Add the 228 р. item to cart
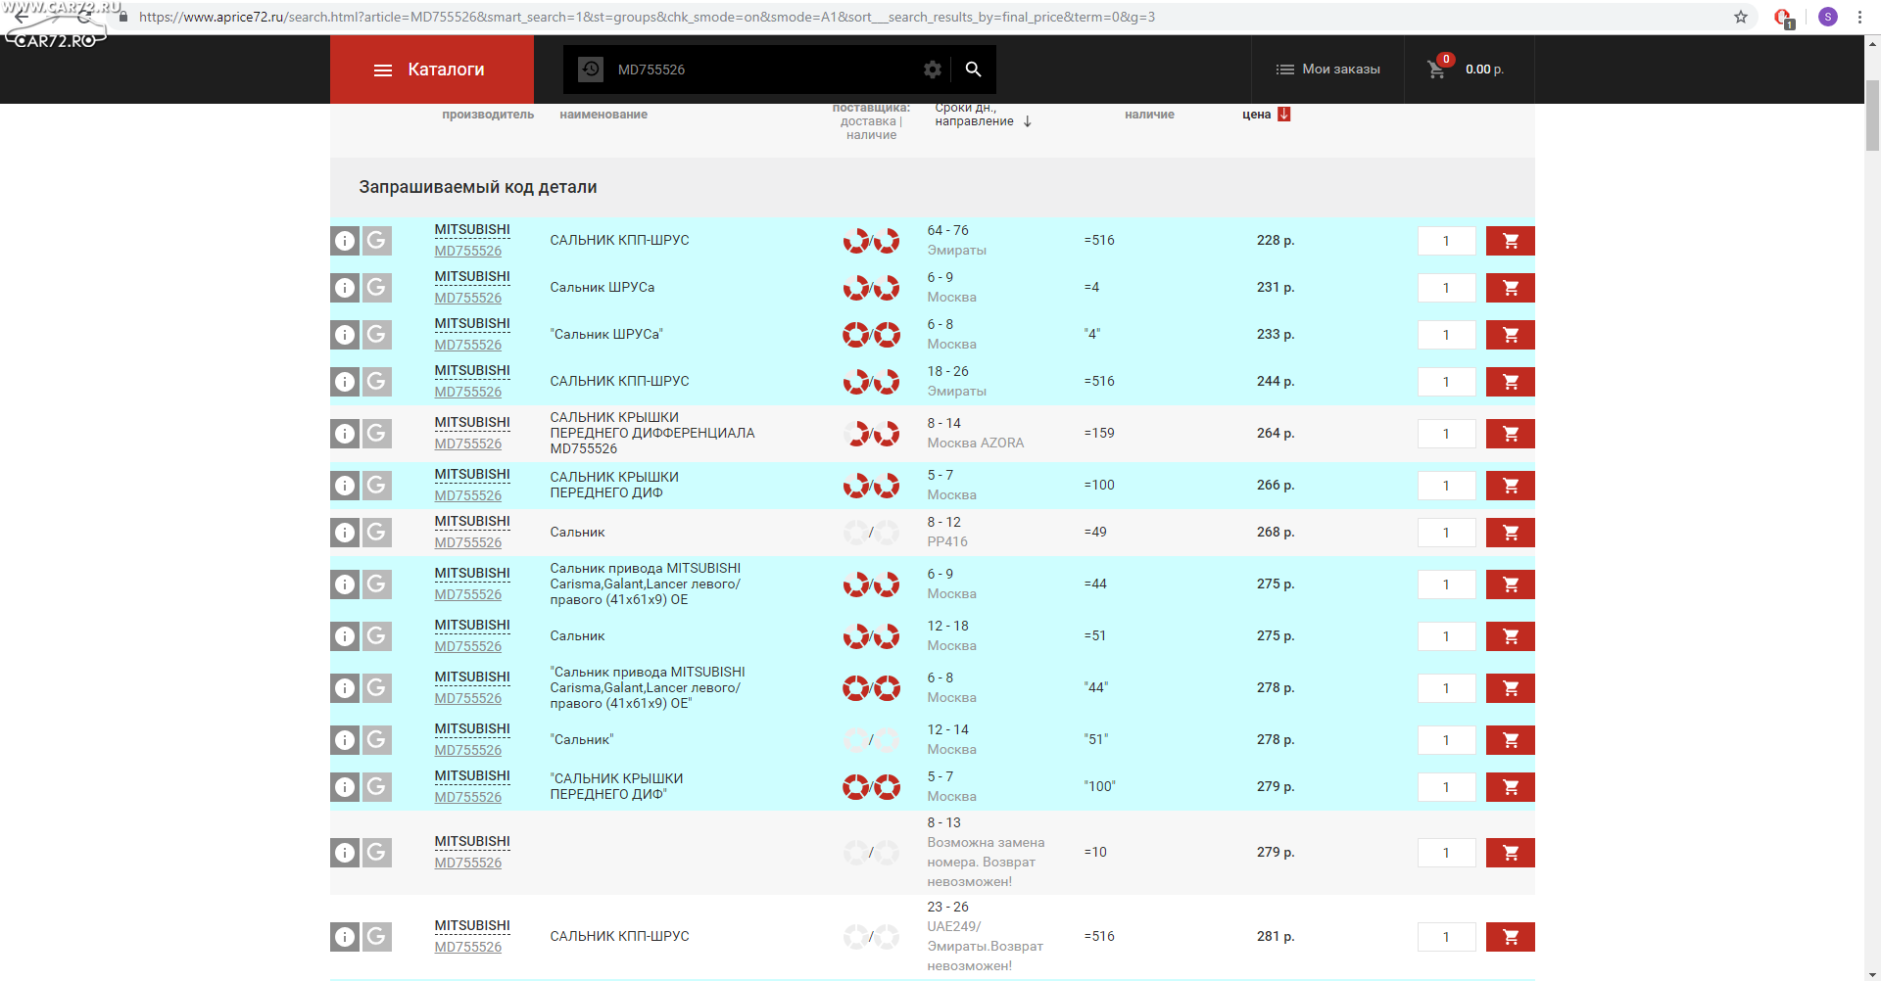This screenshot has width=1881, height=981. click(x=1511, y=241)
